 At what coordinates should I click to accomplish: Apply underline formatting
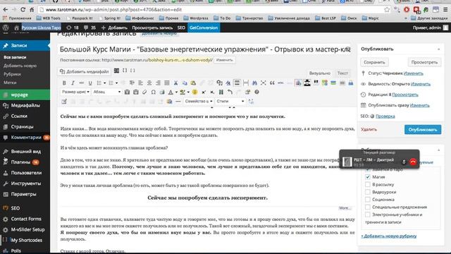point(90,83)
